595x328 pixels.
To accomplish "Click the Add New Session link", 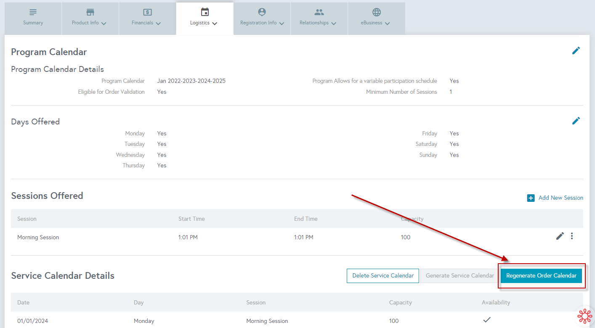I will tap(561, 198).
